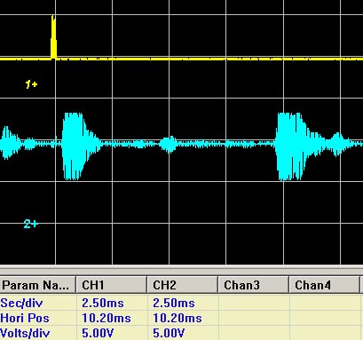Click the cyan channel 2 ground marker
Screen dimensions: 363x340
tap(31, 224)
